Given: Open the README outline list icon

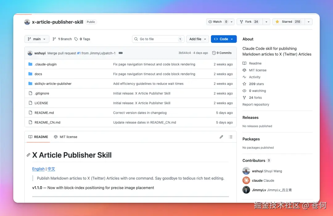Looking at the screenshot, I should coord(231,137).
